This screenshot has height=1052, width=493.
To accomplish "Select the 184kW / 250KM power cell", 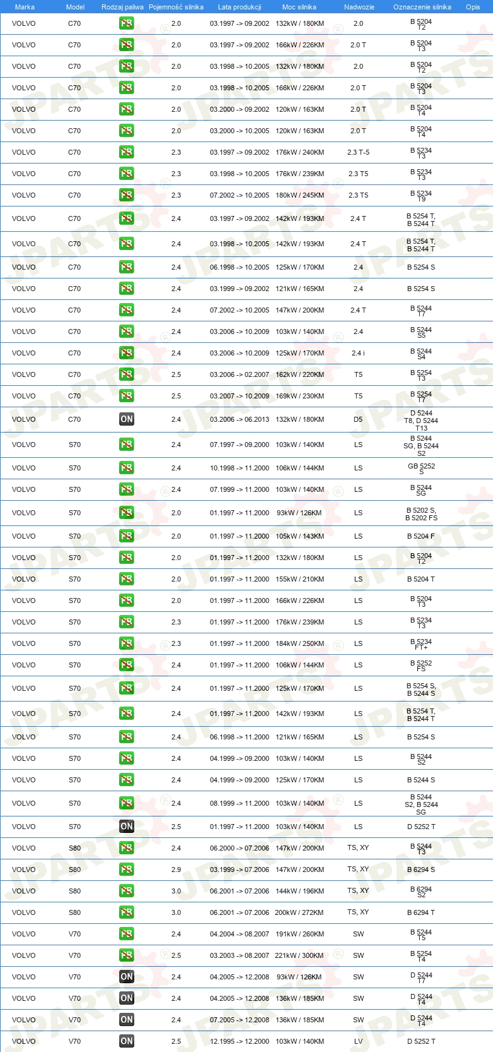I will 300,643.
